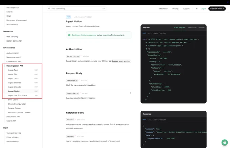Switch to Python code tab
The height and width of the screenshot is (148, 230).
tap(201, 28)
